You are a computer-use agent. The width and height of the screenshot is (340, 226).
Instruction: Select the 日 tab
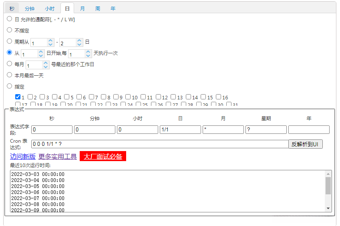click(67, 8)
